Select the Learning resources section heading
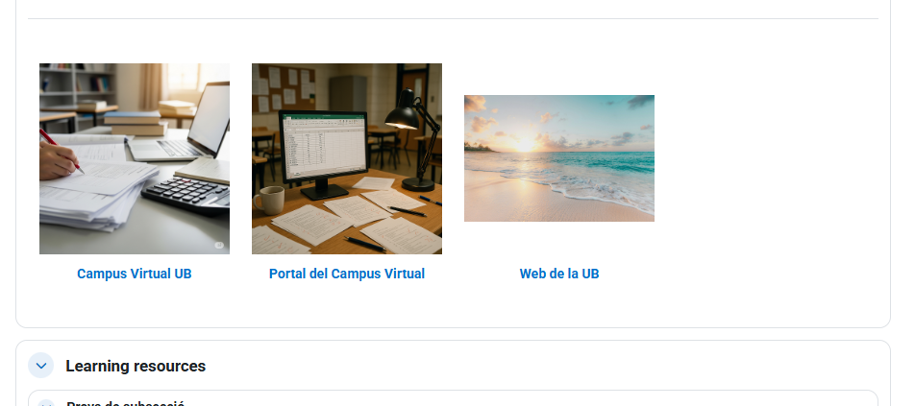The width and height of the screenshot is (915, 406). coord(136,366)
